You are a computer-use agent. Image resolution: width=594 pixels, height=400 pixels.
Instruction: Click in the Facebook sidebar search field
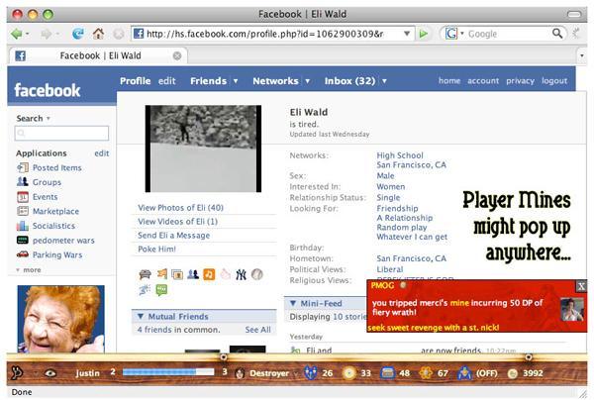click(61, 134)
